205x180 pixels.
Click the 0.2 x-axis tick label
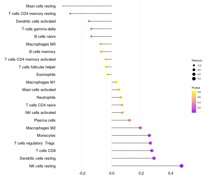[141, 173]
